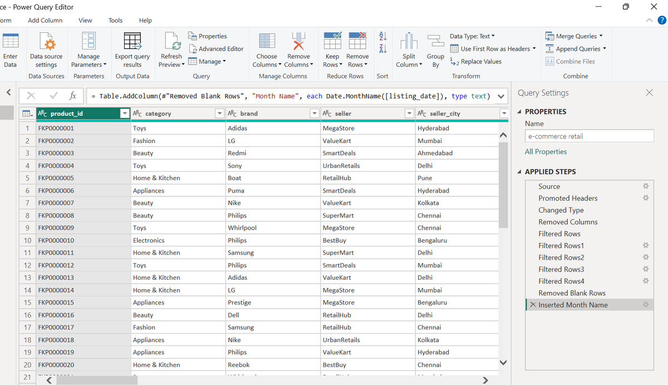Open seller column filter dropdown

pos(409,113)
